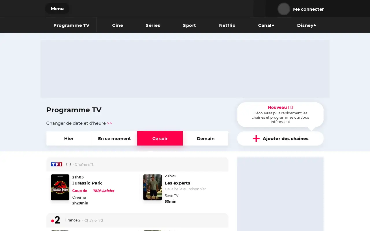Click the Coup de Télé-Loisirs label
Screen dimensions: 370x231
[x=93, y=191]
